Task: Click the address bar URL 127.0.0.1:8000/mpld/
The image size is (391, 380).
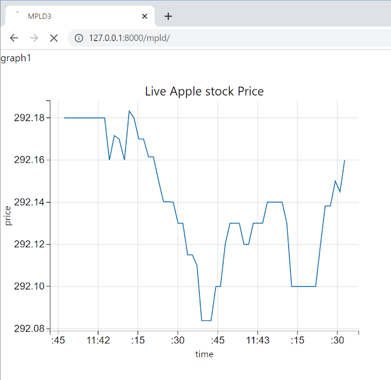Action: 130,38
